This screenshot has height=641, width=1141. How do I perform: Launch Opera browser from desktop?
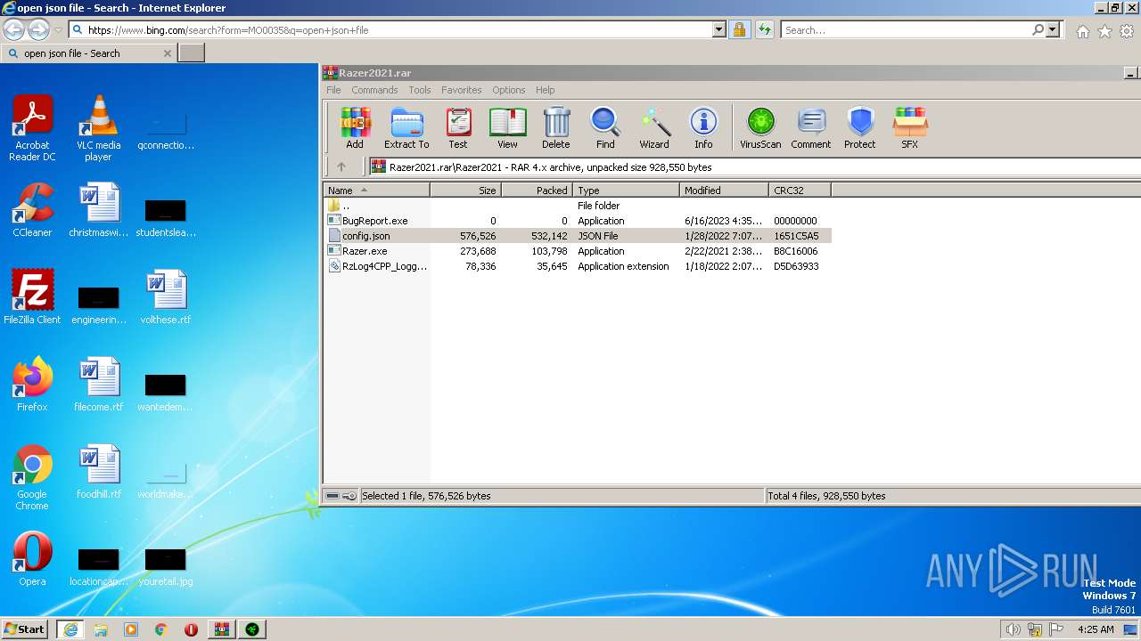coord(32,559)
